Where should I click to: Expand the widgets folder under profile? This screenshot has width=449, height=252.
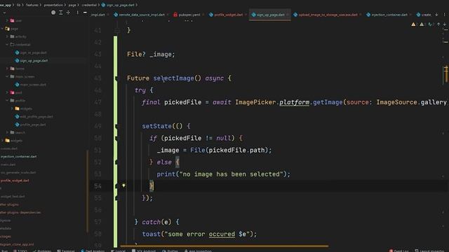click(12, 108)
